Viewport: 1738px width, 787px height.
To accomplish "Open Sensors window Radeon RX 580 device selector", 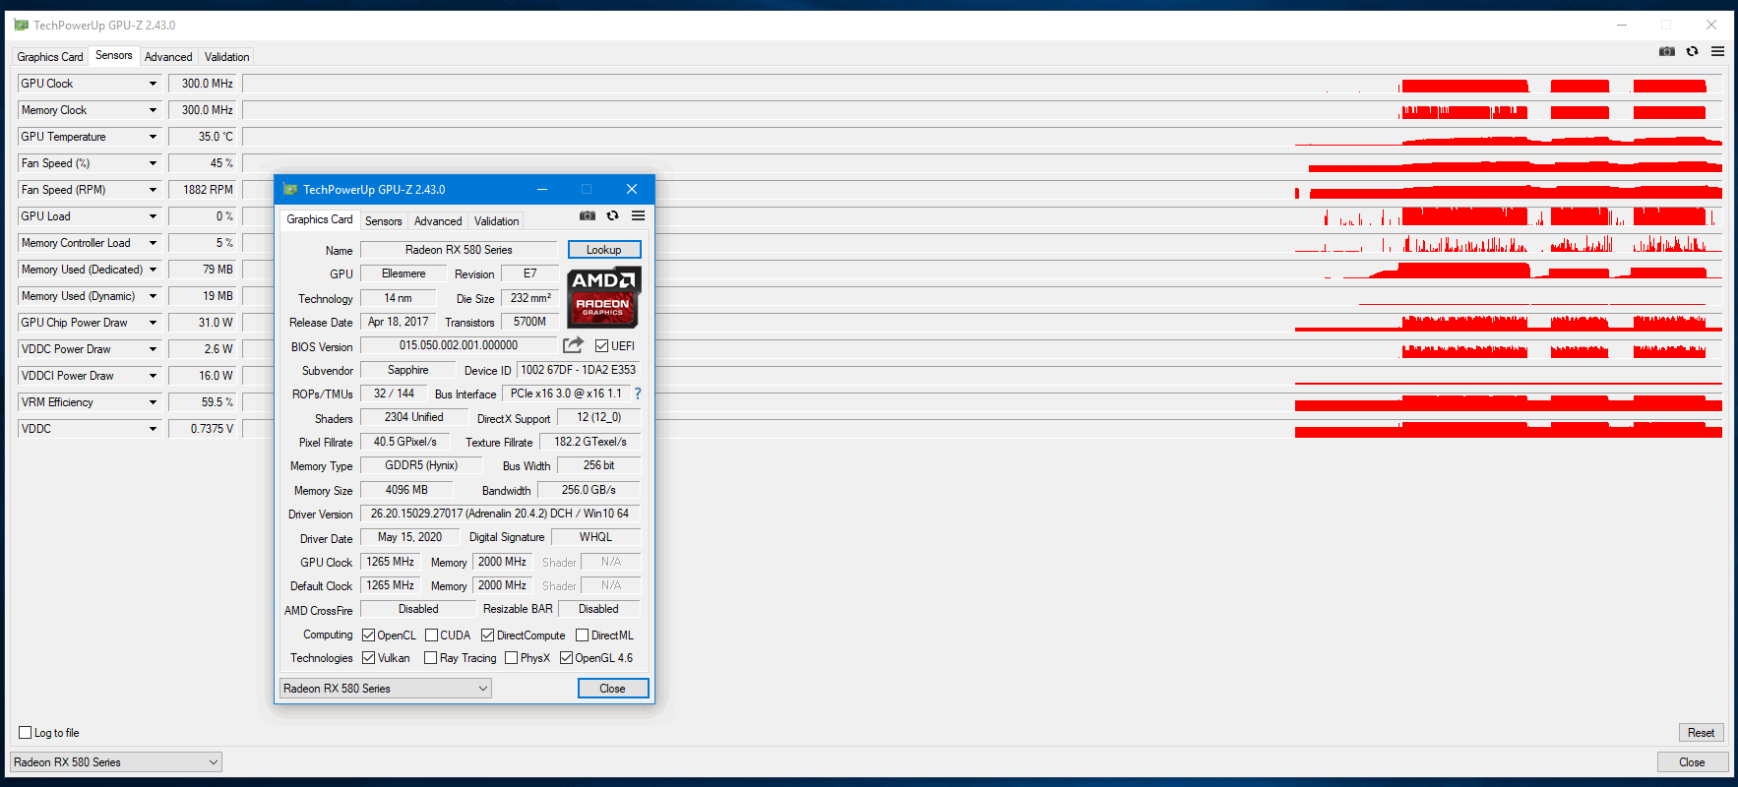I will [116, 762].
